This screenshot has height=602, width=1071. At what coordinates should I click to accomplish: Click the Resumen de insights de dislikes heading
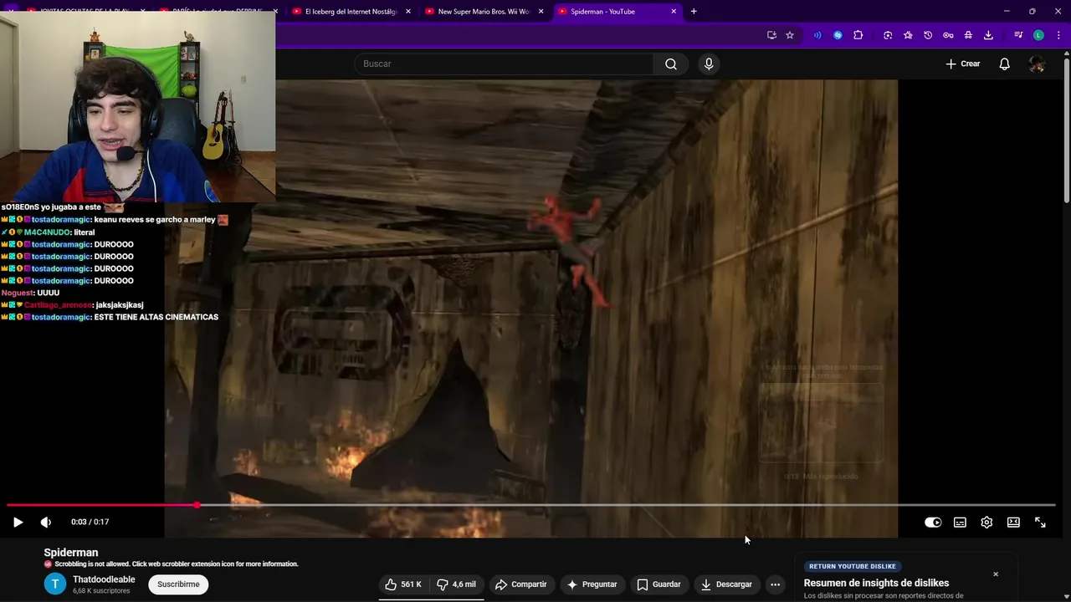[x=876, y=583]
